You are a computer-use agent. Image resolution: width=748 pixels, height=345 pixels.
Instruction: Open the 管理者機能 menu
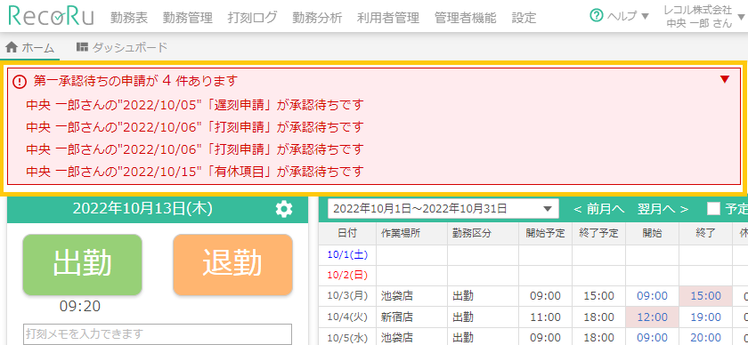466,18
